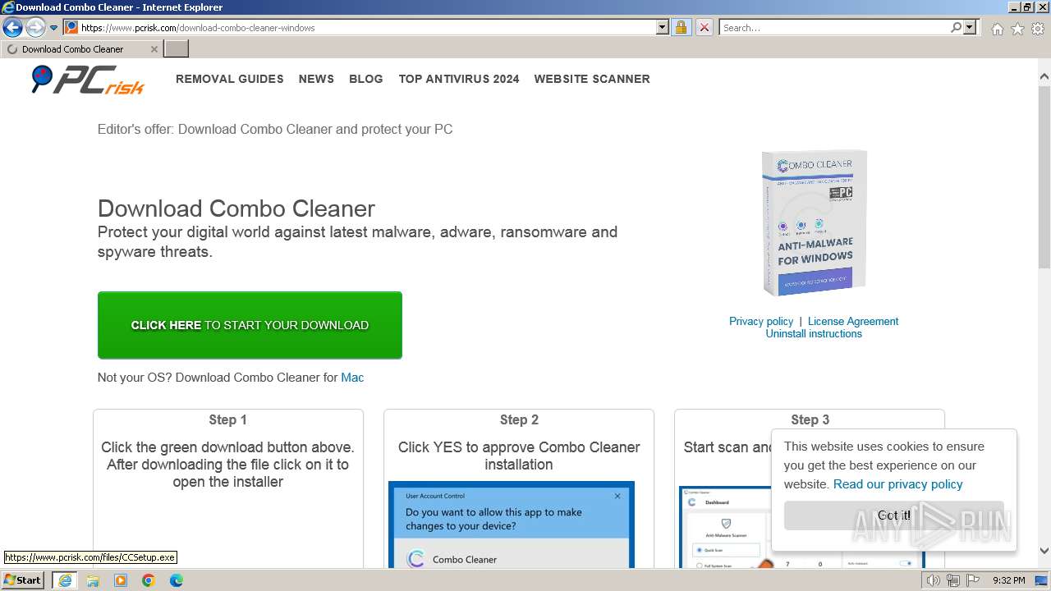
Task: Close the Download Combo Cleaner tab
Action: (x=154, y=49)
